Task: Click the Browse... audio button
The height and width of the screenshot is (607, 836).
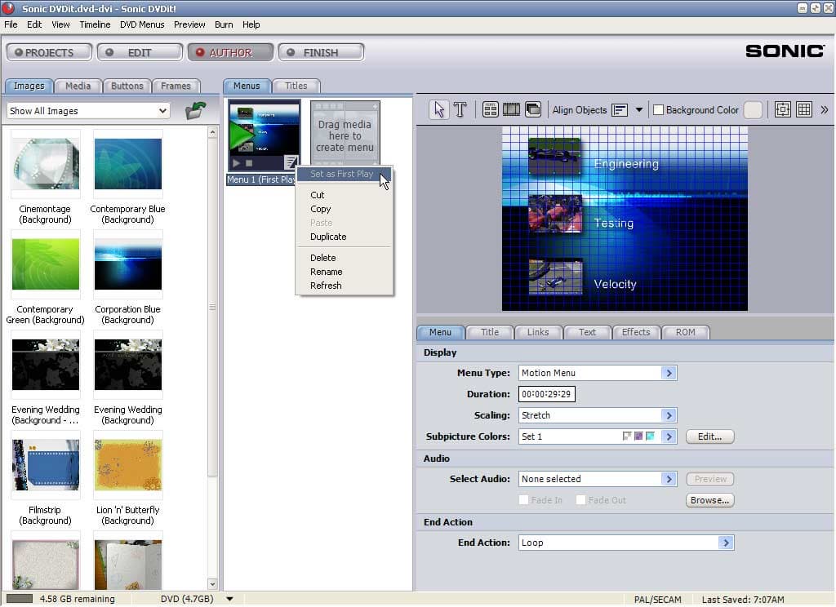Action: (x=709, y=500)
